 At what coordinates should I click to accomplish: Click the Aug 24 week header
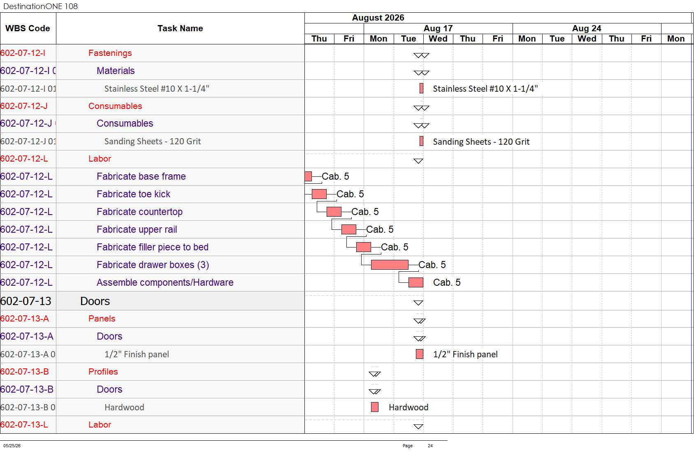pyautogui.click(x=587, y=28)
